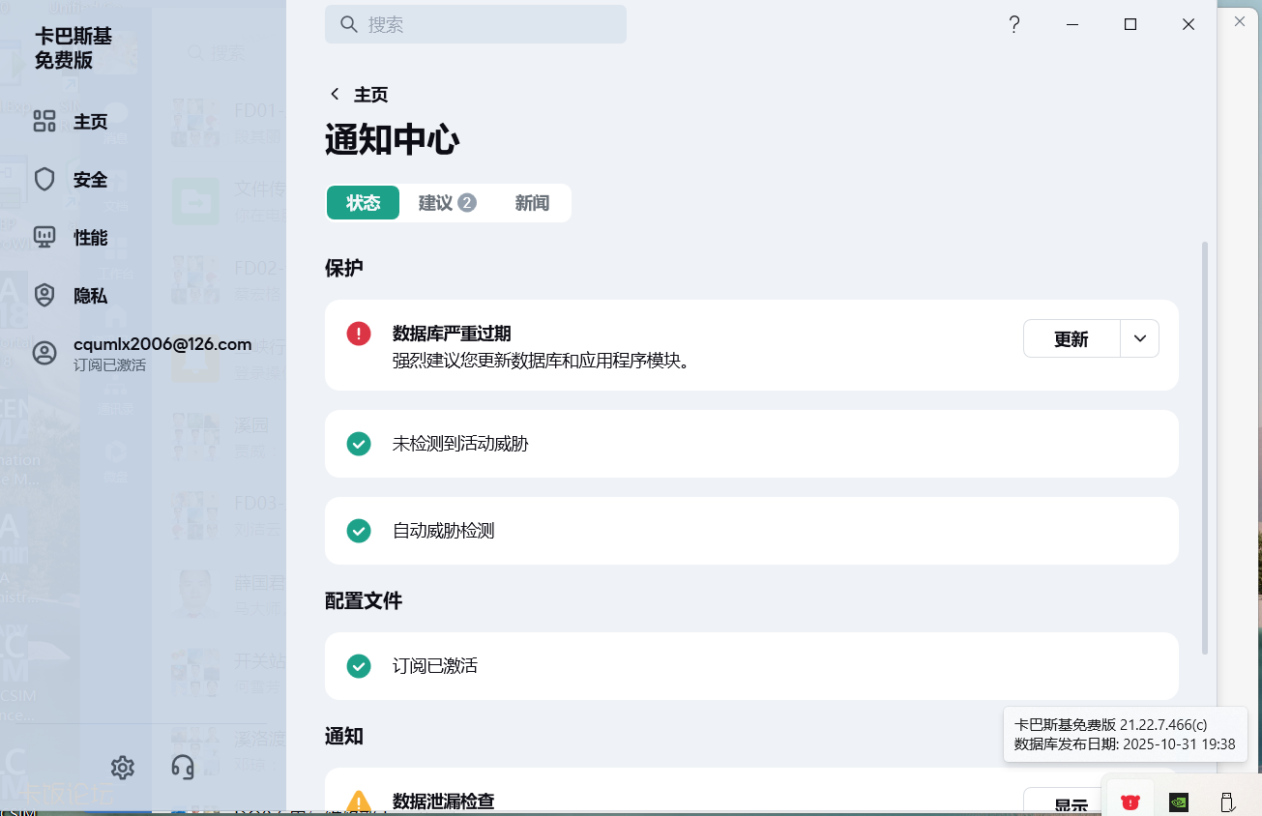The width and height of the screenshot is (1262, 816).
Task: Switch to the 建议 tab
Action: pyautogui.click(x=446, y=203)
